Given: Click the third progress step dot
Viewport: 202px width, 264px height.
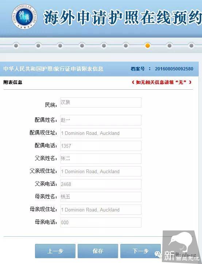Looking at the screenshot, I should 60,46.
